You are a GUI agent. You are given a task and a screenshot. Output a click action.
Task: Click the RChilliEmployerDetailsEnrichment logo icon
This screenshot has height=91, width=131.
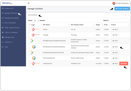pos(32,41)
